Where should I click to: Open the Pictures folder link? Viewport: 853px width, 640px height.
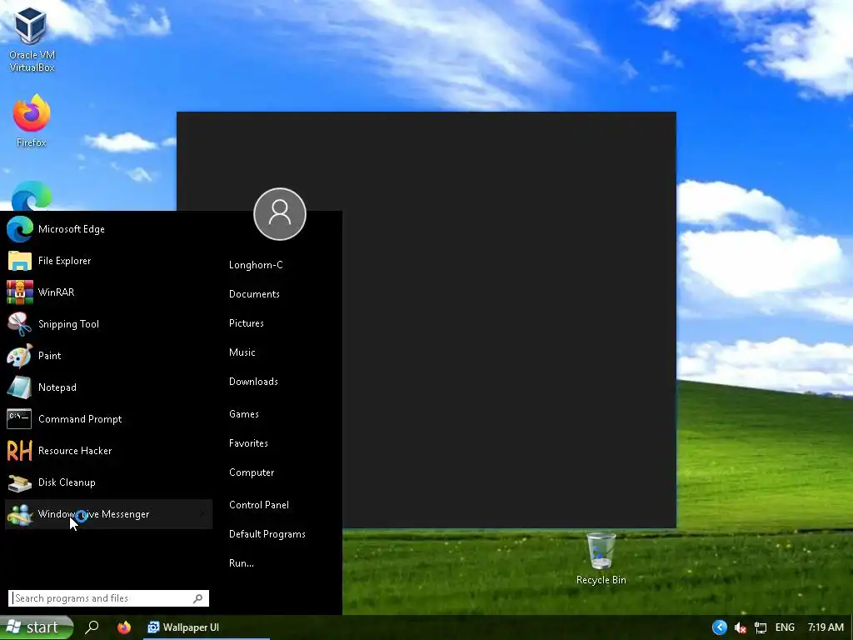(246, 323)
